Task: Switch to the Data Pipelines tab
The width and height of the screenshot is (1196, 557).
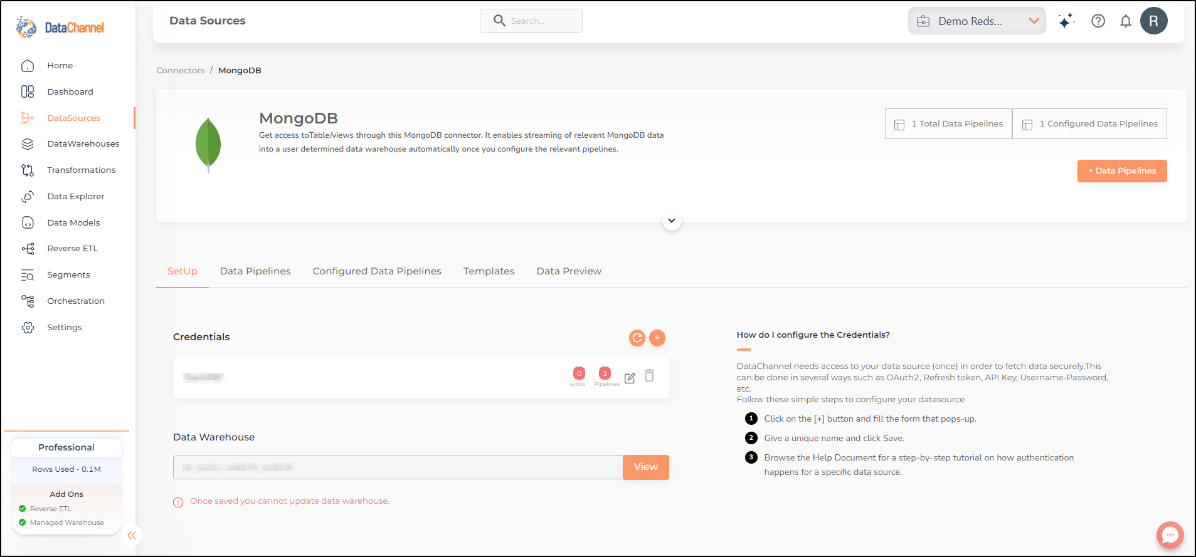Action: (x=255, y=271)
